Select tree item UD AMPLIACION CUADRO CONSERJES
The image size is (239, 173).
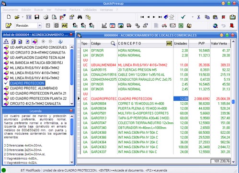(38, 47)
